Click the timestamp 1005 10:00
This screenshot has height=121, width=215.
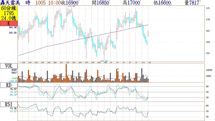pos(48,3)
